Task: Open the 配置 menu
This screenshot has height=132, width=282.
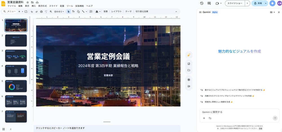Action: coord(62,6)
